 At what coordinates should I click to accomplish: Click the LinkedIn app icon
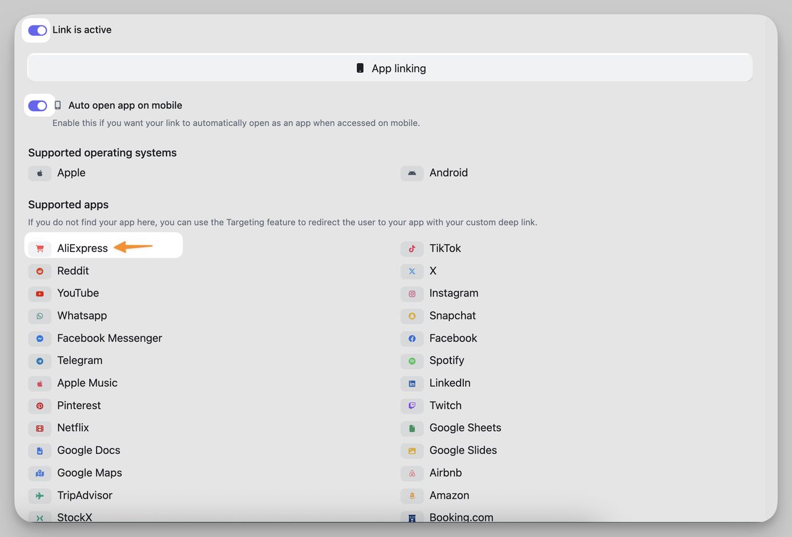click(412, 383)
